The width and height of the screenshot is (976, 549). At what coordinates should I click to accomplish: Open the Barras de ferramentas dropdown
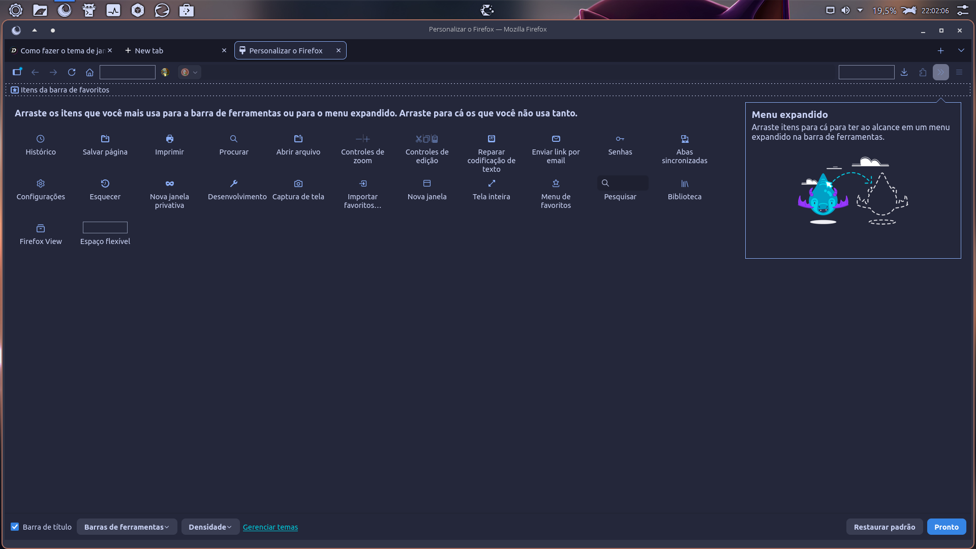tap(127, 527)
